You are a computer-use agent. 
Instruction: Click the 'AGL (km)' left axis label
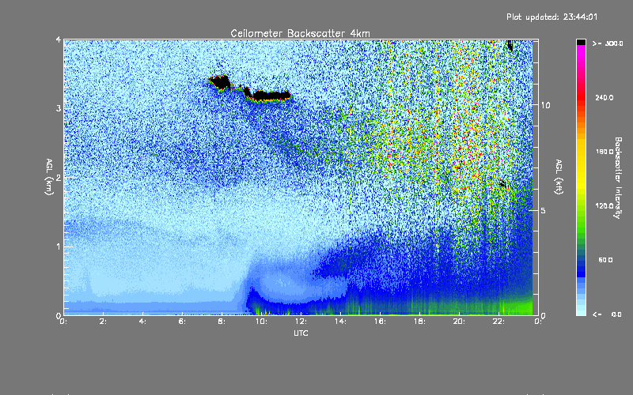(x=49, y=177)
